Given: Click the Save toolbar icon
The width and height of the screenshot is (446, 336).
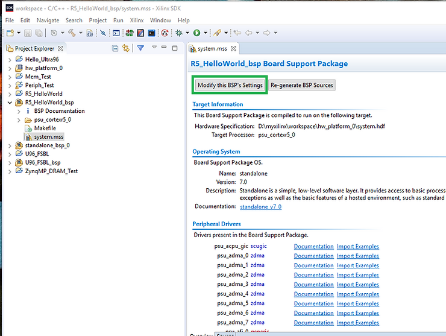Looking at the screenshot, I should point(28,33).
